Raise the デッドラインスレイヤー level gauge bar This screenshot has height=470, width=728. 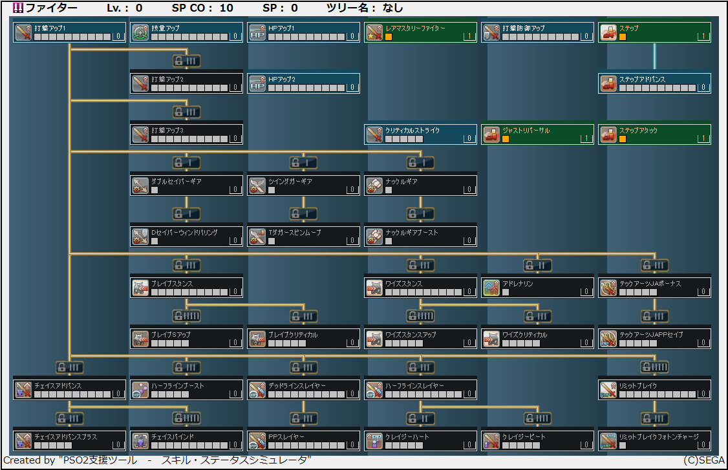coord(306,394)
